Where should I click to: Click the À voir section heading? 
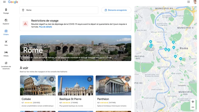(24, 68)
